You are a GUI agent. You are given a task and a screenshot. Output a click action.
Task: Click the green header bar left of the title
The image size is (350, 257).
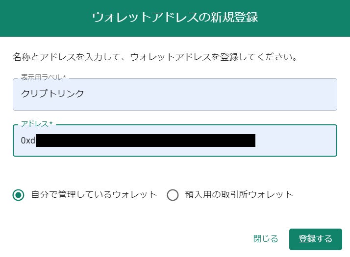point(44,18)
